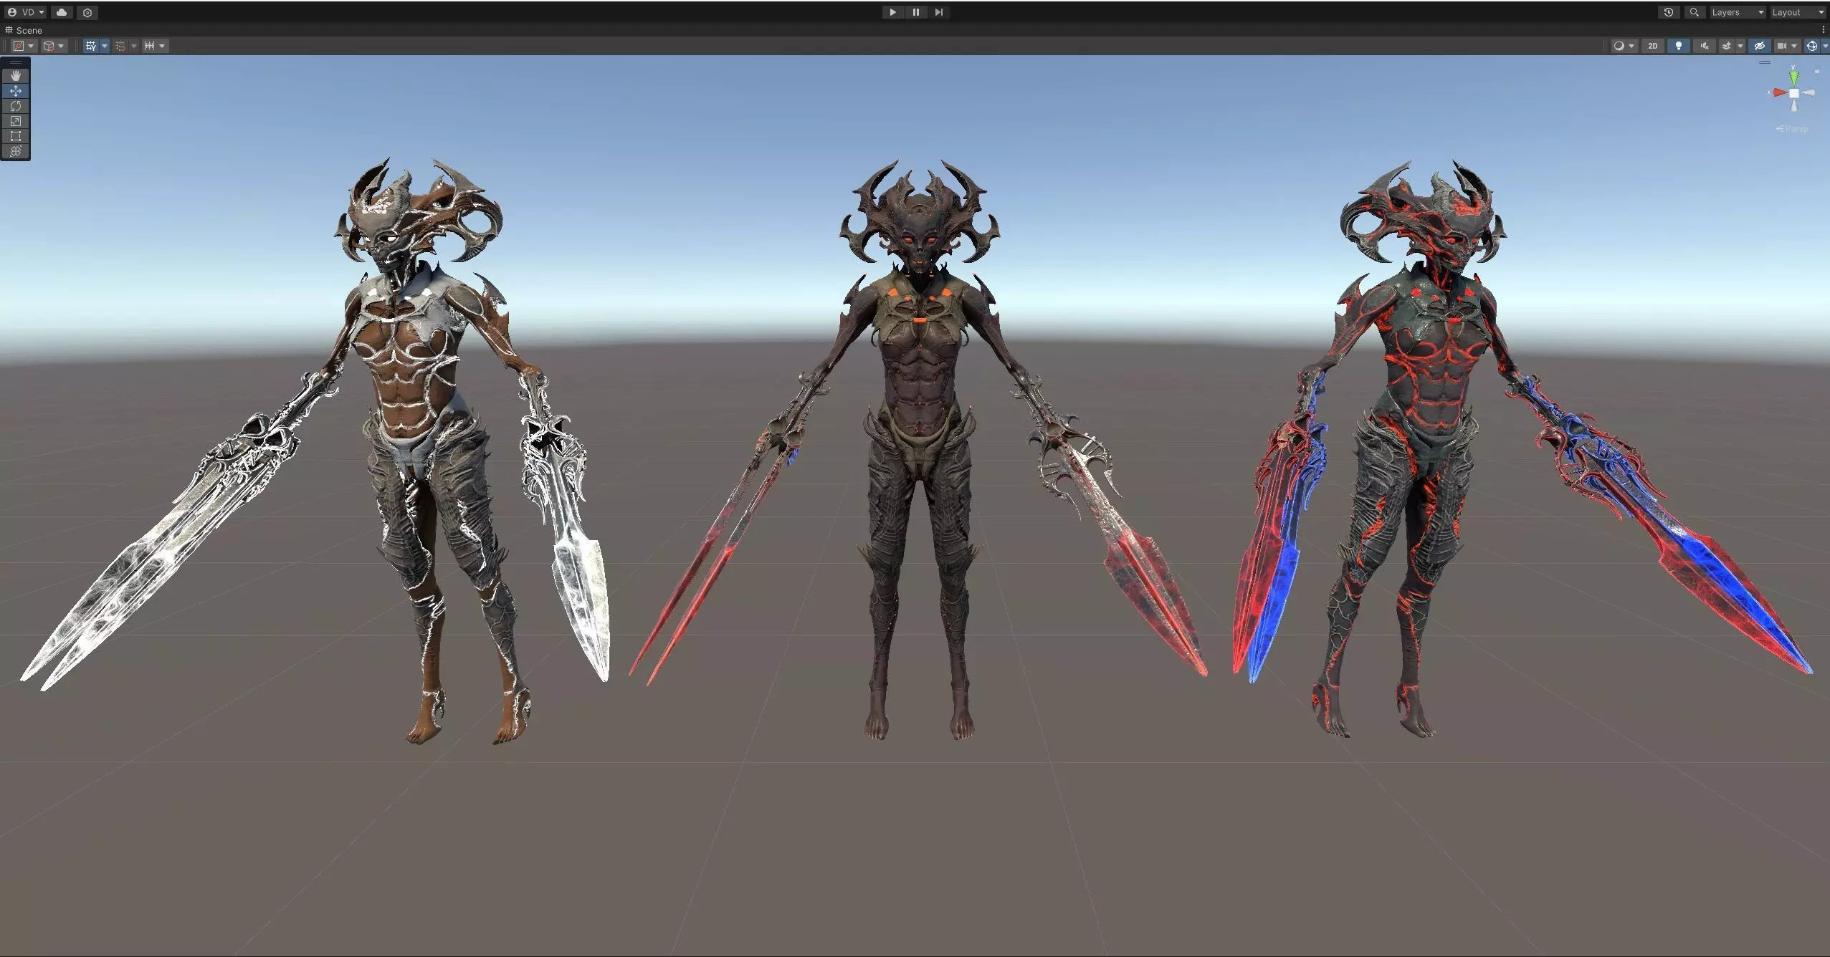The height and width of the screenshot is (957, 1830).
Task: Step forward one frame
Action: pyautogui.click(x=938, y=12)
